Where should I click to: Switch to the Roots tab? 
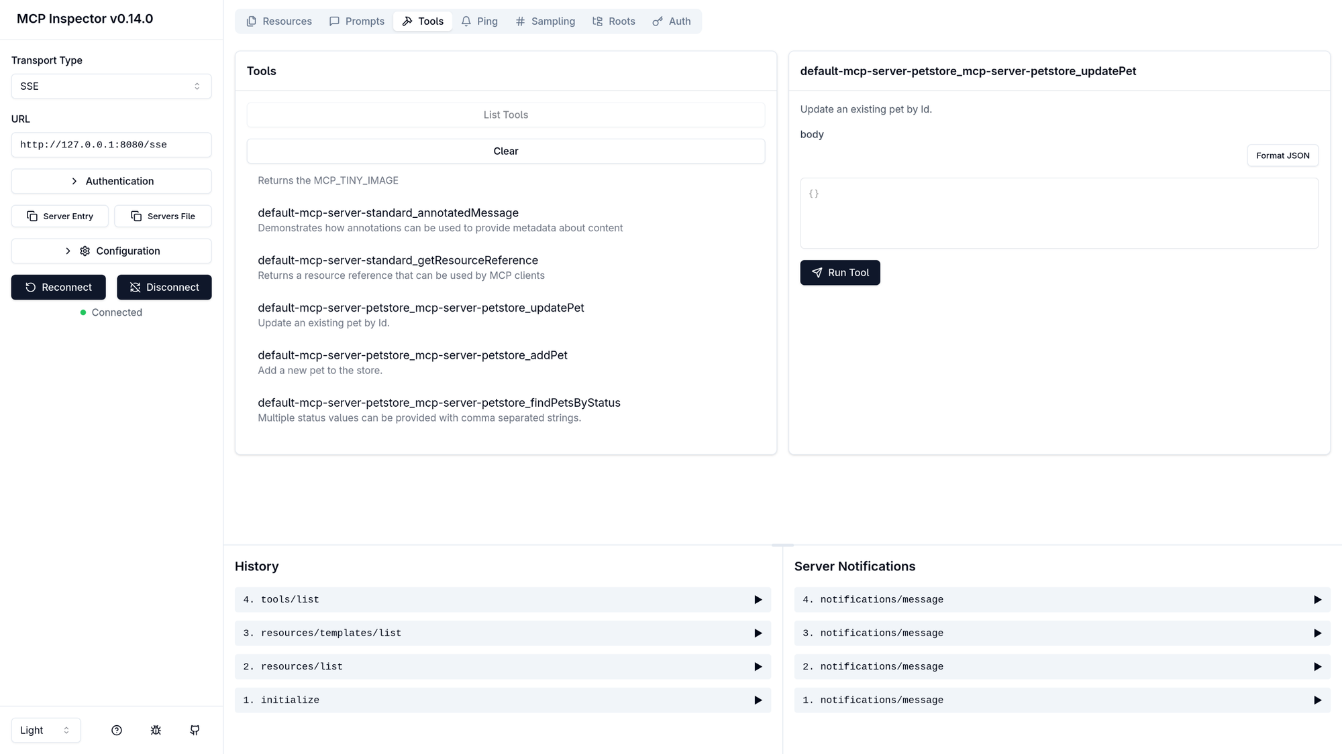[613, 21]
